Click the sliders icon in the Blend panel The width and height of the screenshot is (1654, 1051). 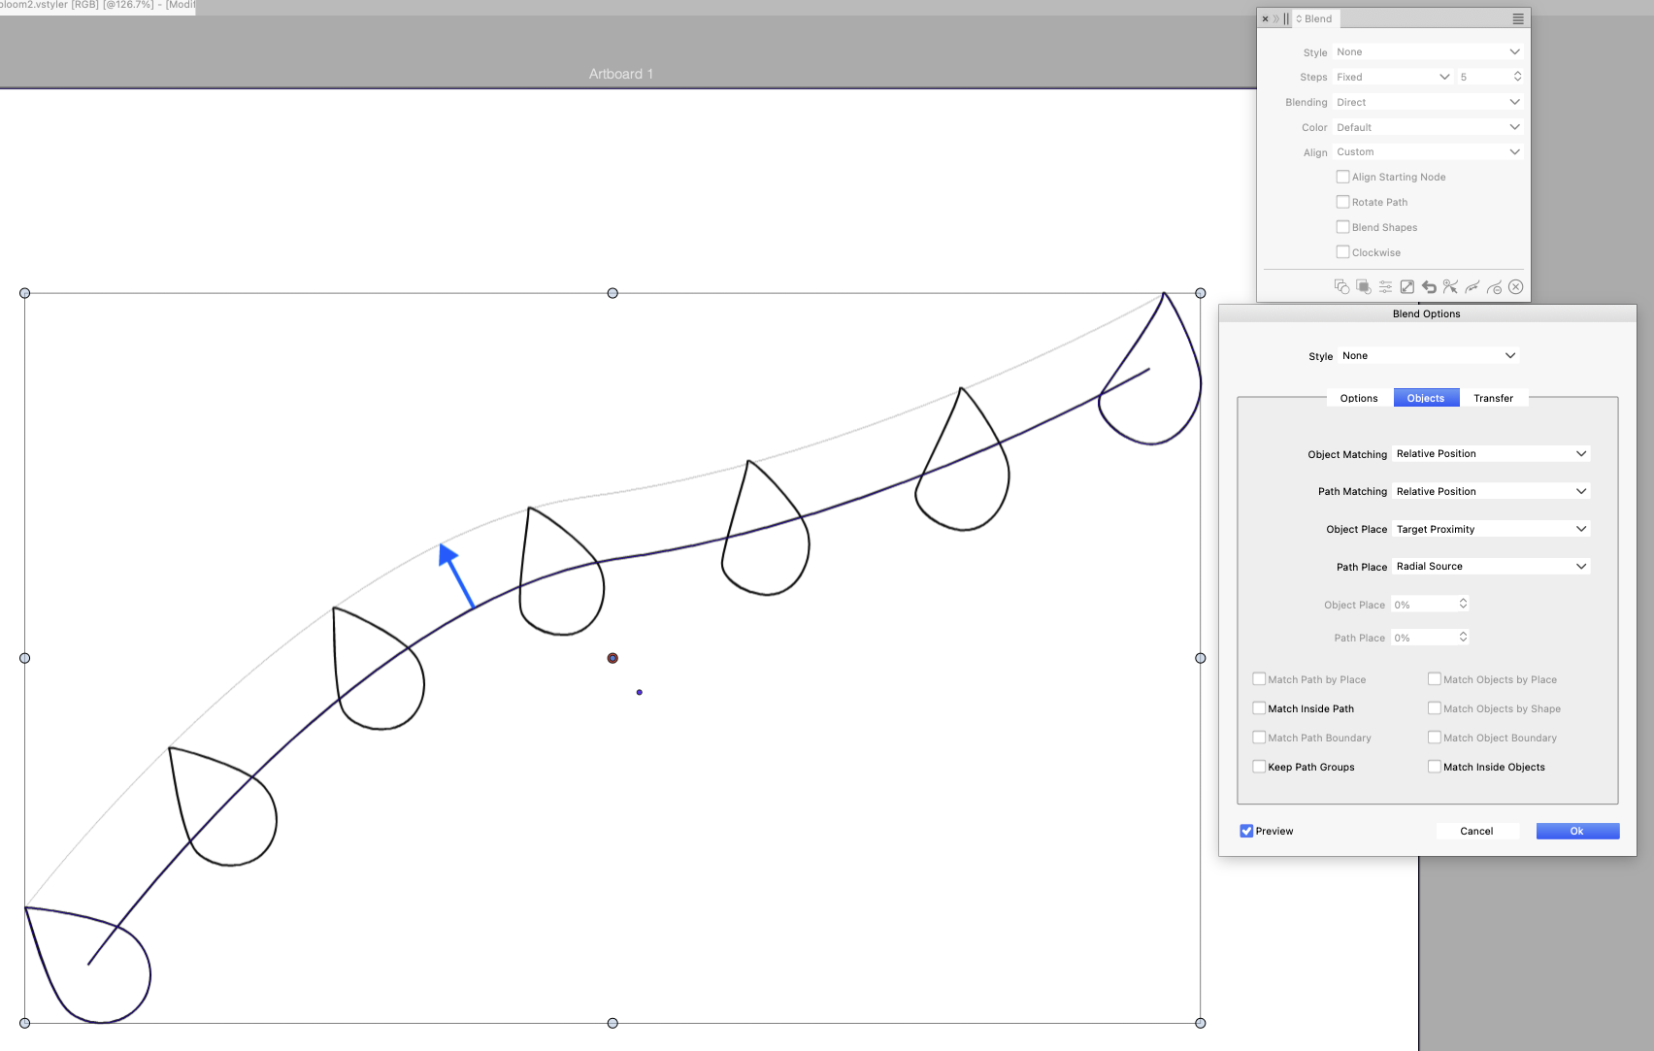coord(1385,287)
